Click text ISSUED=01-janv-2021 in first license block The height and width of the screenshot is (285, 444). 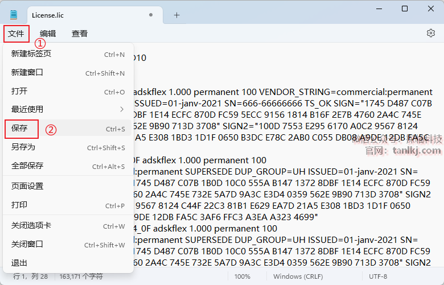click(x=179, y=104)
